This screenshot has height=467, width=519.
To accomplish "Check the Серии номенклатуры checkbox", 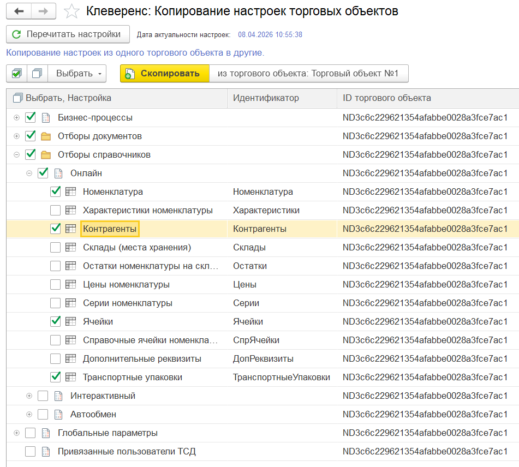I will pos(55,303).
